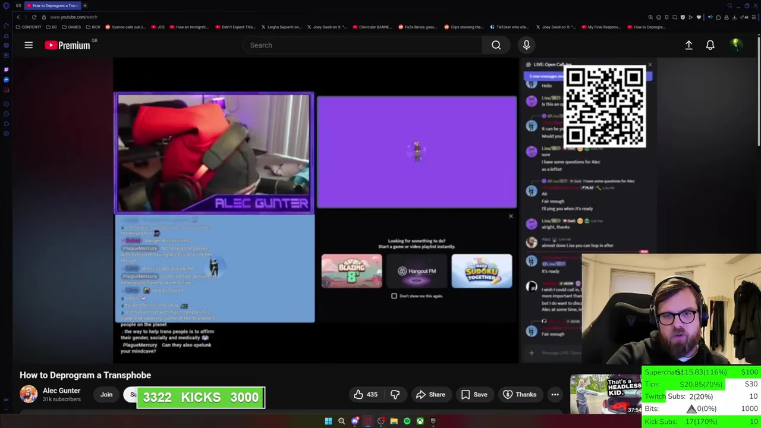761x428 pixels.
Task: Dislike the video with thumbs down
Action: [395, 395]
